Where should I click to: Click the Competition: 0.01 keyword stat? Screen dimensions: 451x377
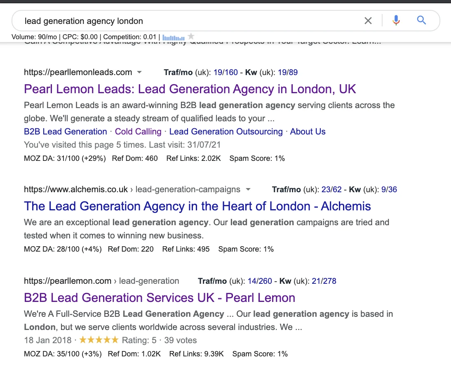point(129,37)
